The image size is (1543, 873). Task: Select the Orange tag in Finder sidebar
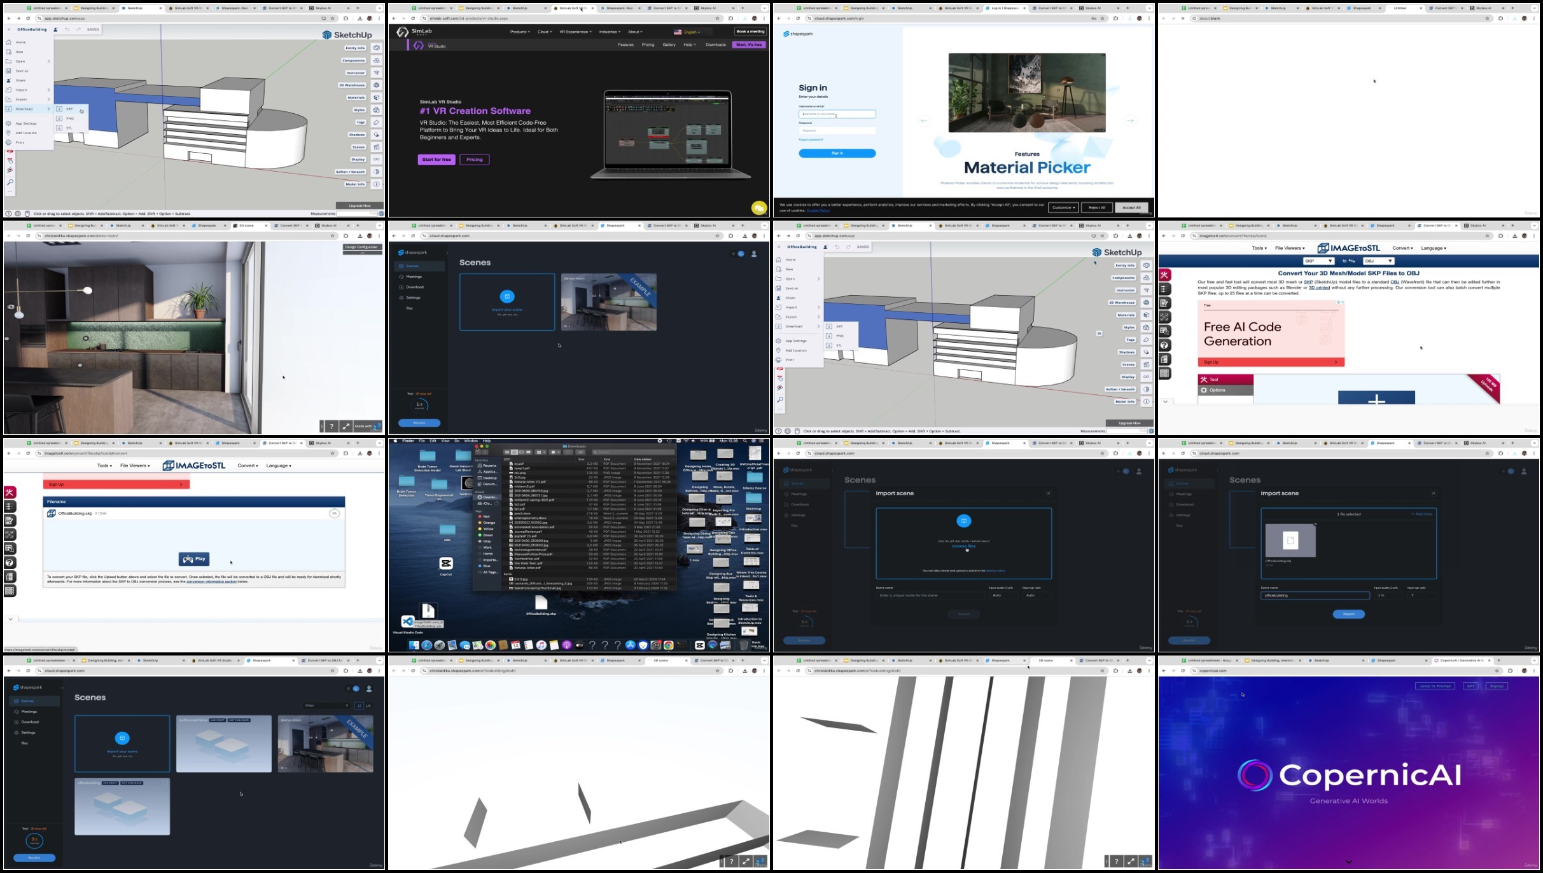(x=487, y=523)
